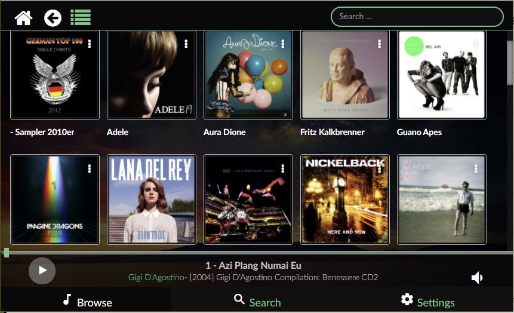Open the Adele 19 album thumbnail

(x=152, y=75)
